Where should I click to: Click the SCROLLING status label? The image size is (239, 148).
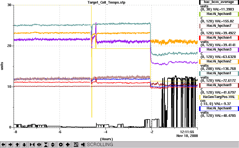pyautogui.click(x=100, y=144)
